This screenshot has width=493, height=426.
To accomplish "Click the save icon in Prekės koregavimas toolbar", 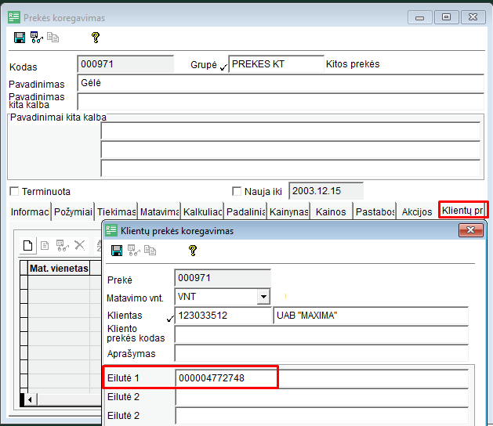I will click(x=20, y=37).
